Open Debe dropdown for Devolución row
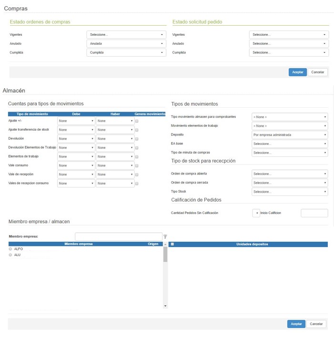The height and width of the screenshot is (339, 334). click(x=76, y=139)
